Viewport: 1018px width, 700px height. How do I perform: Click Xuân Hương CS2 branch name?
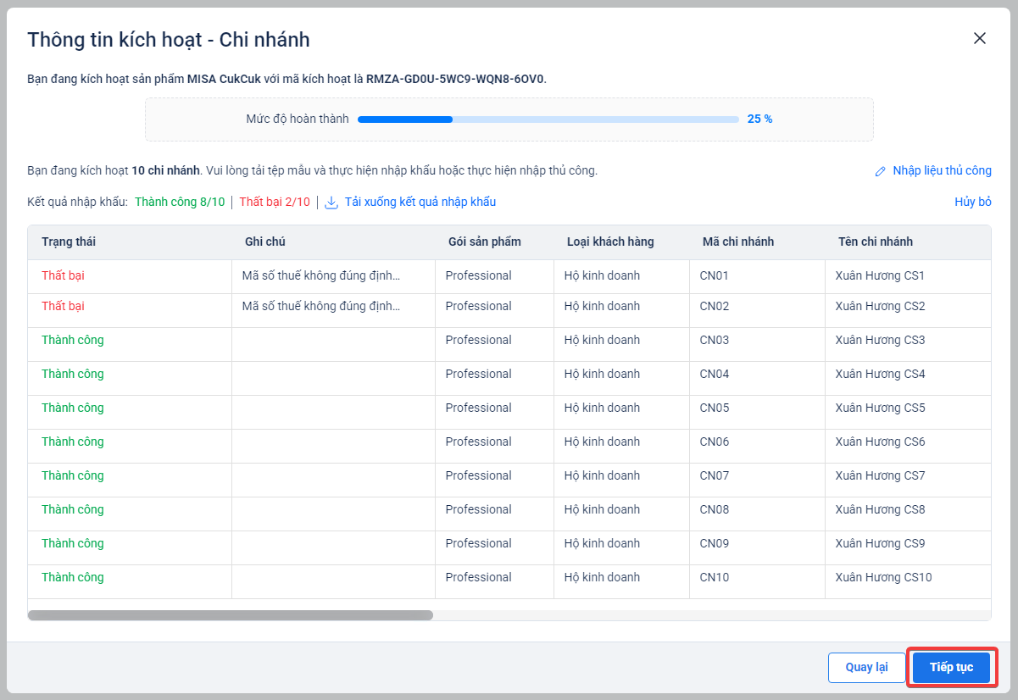tap(880, 306)
